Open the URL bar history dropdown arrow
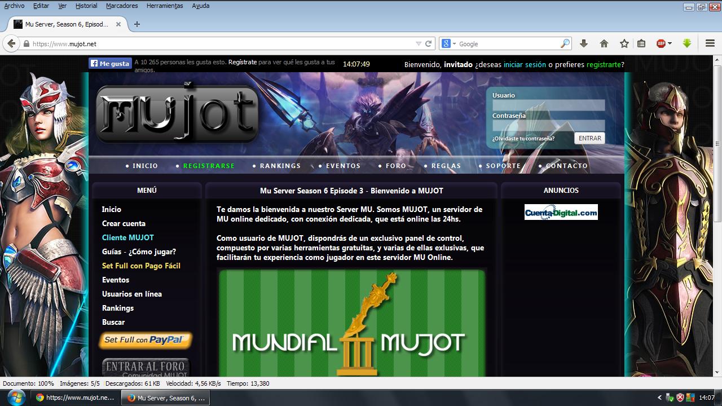 point(419,43)
